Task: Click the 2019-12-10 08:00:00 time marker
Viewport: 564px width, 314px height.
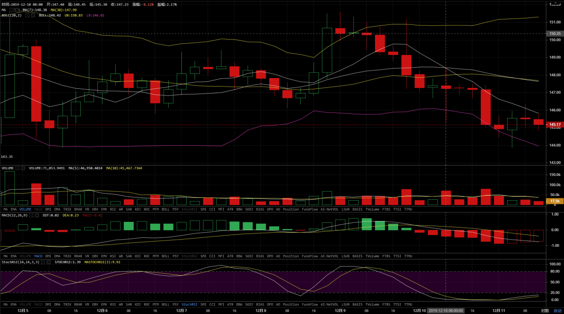Action: (x=445, y=310)
